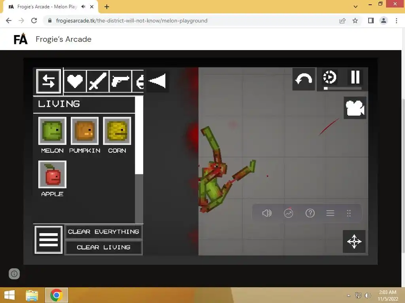Click the address bar URL field
Screen dimensions: 405x303
click(132, 21)
